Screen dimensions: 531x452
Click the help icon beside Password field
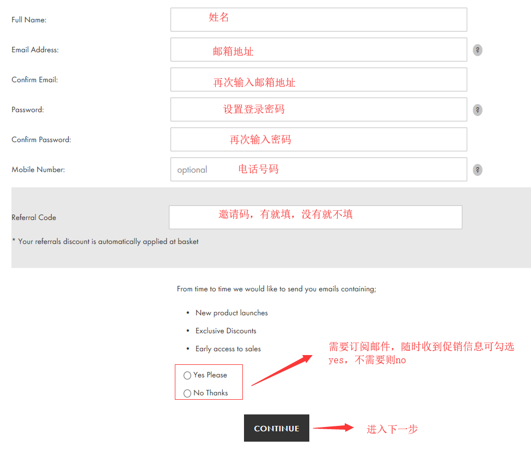click(x=478, y=110)
